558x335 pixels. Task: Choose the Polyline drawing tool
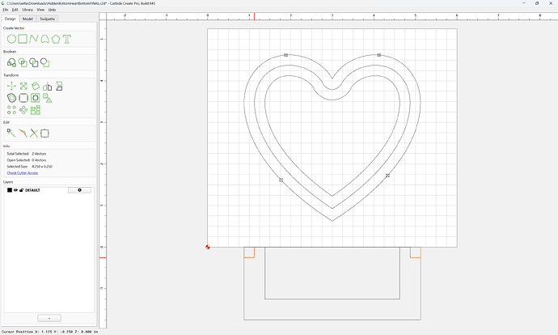(34, 39)
